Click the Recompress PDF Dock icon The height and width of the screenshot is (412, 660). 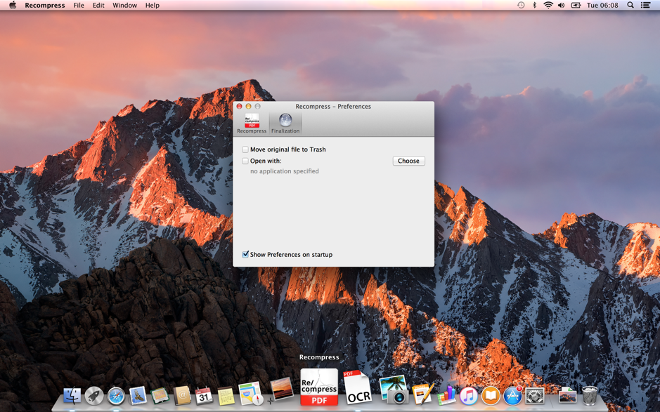[x=319, y=387]
